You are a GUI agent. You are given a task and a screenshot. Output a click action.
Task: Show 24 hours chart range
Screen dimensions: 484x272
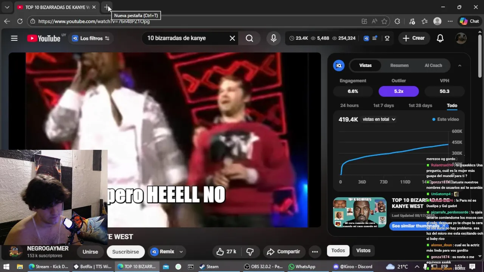click(349, 105)
